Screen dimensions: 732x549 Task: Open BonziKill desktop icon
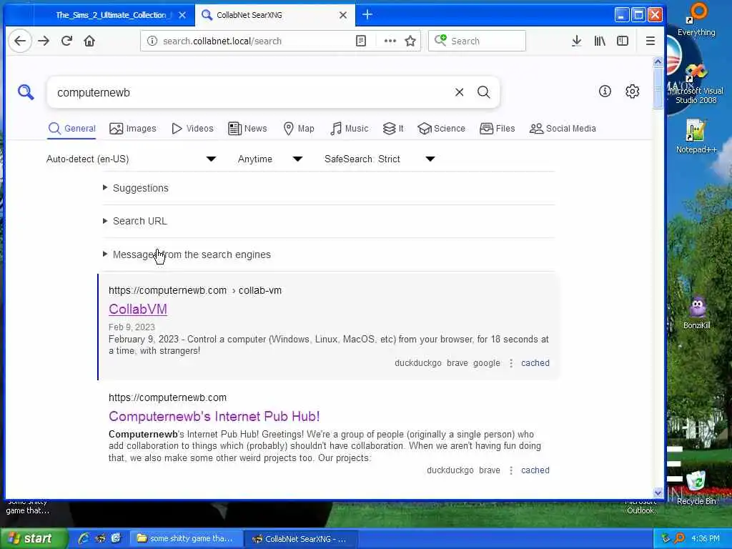696,313
